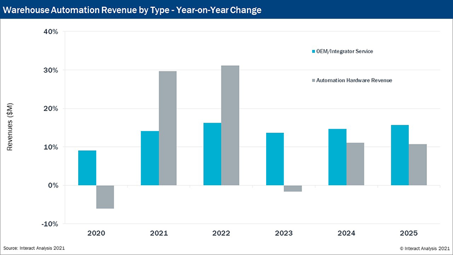
Task: Click the Source: Interact Analysis 2021 text
Action: tap(32, 248)
